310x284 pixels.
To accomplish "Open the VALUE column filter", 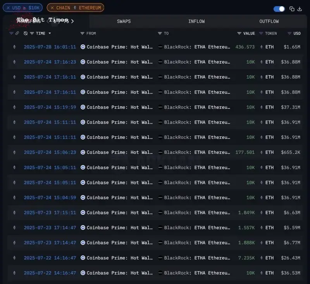I will click(239, 33).
